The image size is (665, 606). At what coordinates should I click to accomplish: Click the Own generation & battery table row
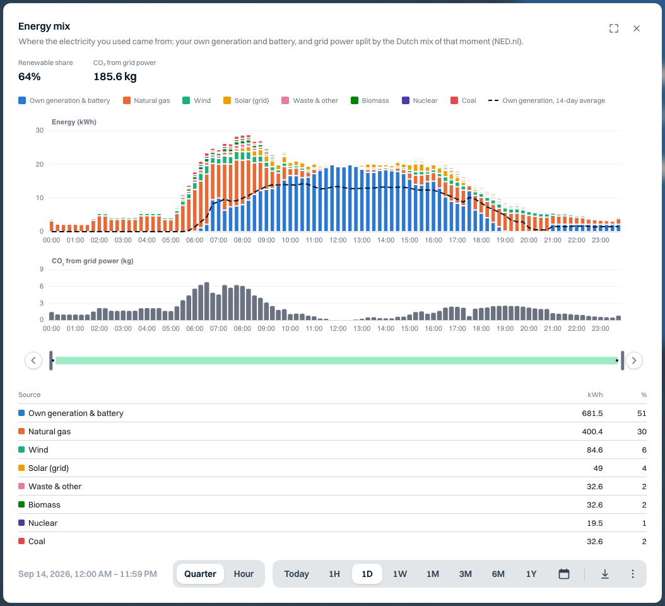click(332, 413)
